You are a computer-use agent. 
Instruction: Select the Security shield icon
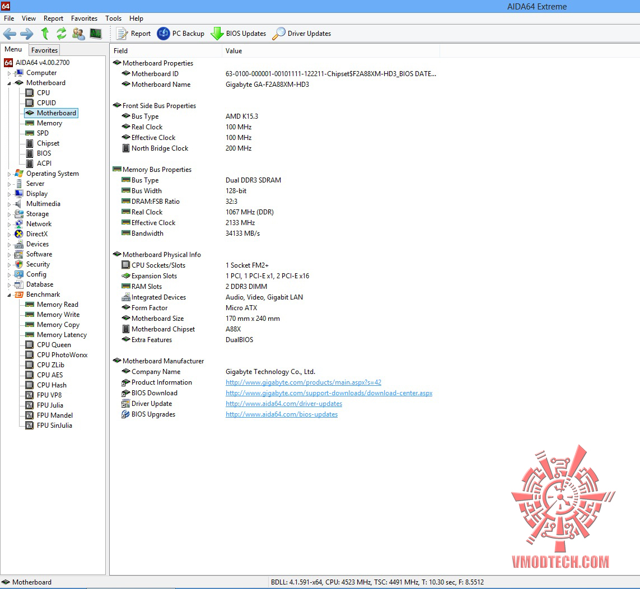(19, 264)
